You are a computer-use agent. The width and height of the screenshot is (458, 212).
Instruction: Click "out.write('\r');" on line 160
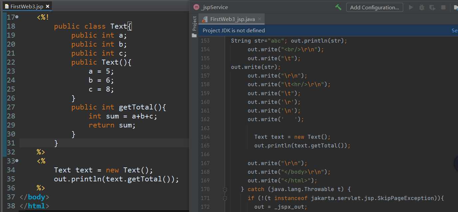click(274, 102)
